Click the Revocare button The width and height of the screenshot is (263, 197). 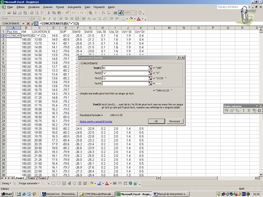coord(174,121)
